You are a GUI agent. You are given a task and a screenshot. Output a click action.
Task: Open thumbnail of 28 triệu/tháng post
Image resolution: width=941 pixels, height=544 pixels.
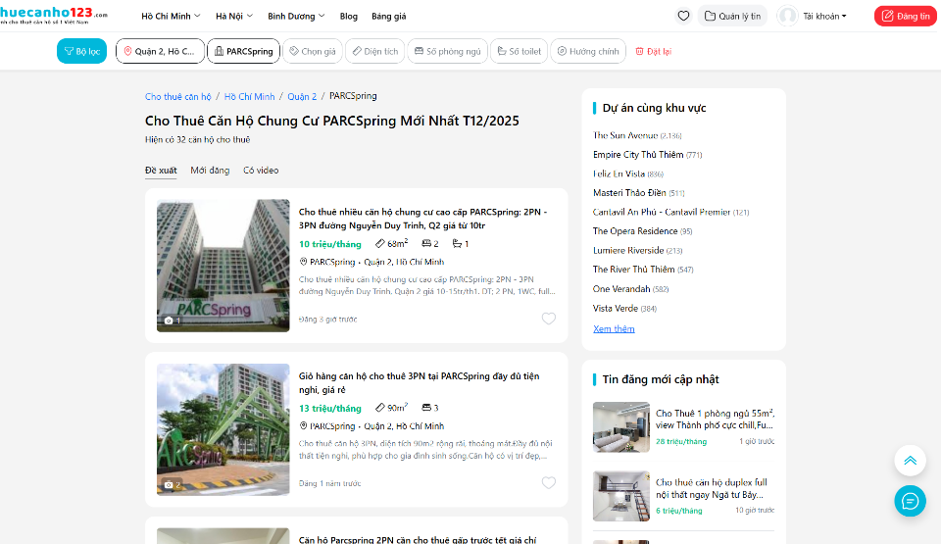point(621,427)
